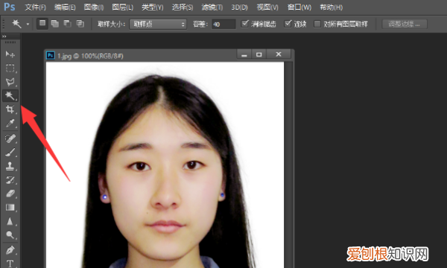The image size is (447, 268).
Task: Open the Help menu
Action: 332,7
